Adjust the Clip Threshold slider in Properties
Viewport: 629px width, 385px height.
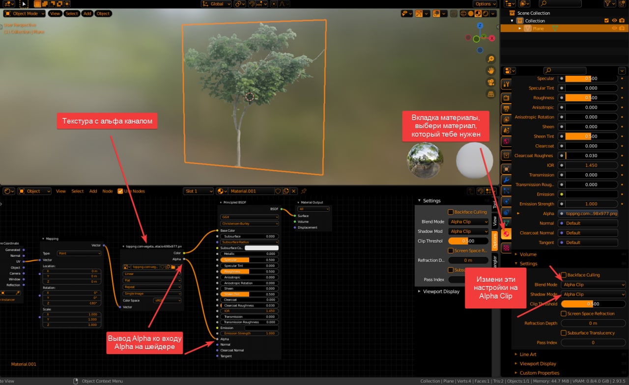coord(593,304)
